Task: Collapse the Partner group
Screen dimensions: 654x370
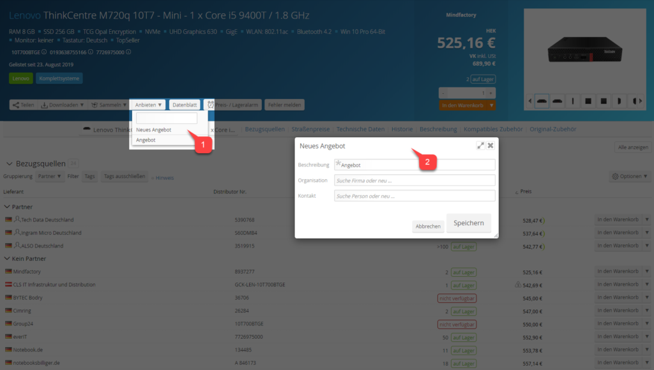Action: click(x=6, y=207)
